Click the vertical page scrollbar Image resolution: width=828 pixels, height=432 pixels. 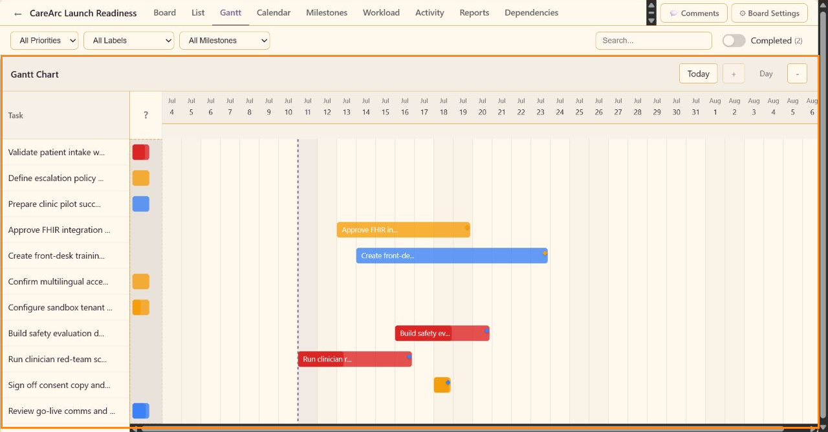coord(823,216)
